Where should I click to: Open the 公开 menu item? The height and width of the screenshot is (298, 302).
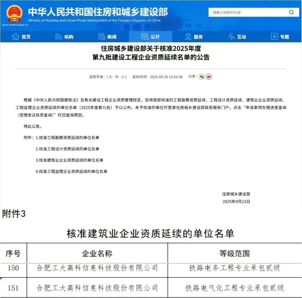(151, 37)
